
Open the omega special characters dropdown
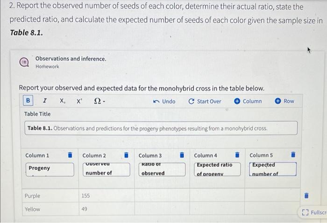(99, 101)
